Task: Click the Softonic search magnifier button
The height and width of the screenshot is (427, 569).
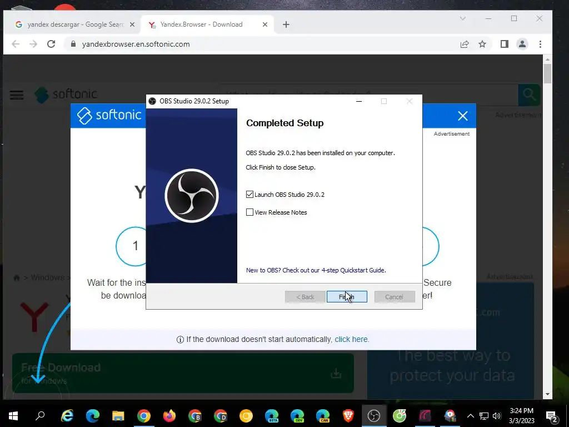Action: pos(529,95)
